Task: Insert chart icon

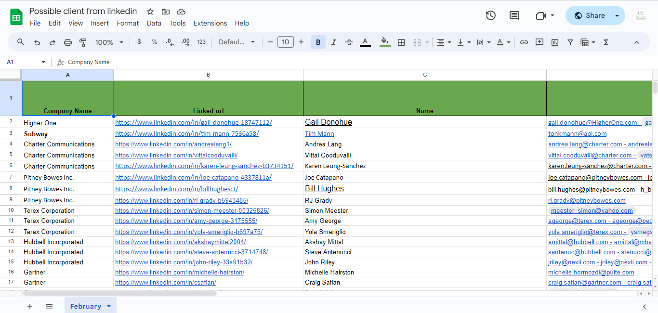Action: (555, 42)
